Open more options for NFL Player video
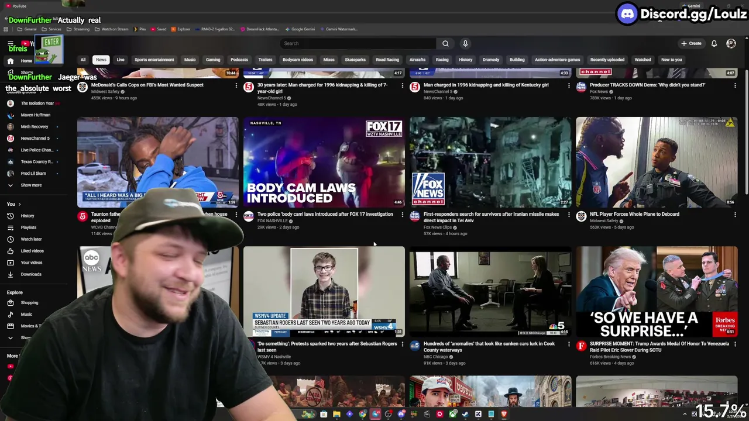Viewport: 749px width, 421px height. (x=735, y=215)
